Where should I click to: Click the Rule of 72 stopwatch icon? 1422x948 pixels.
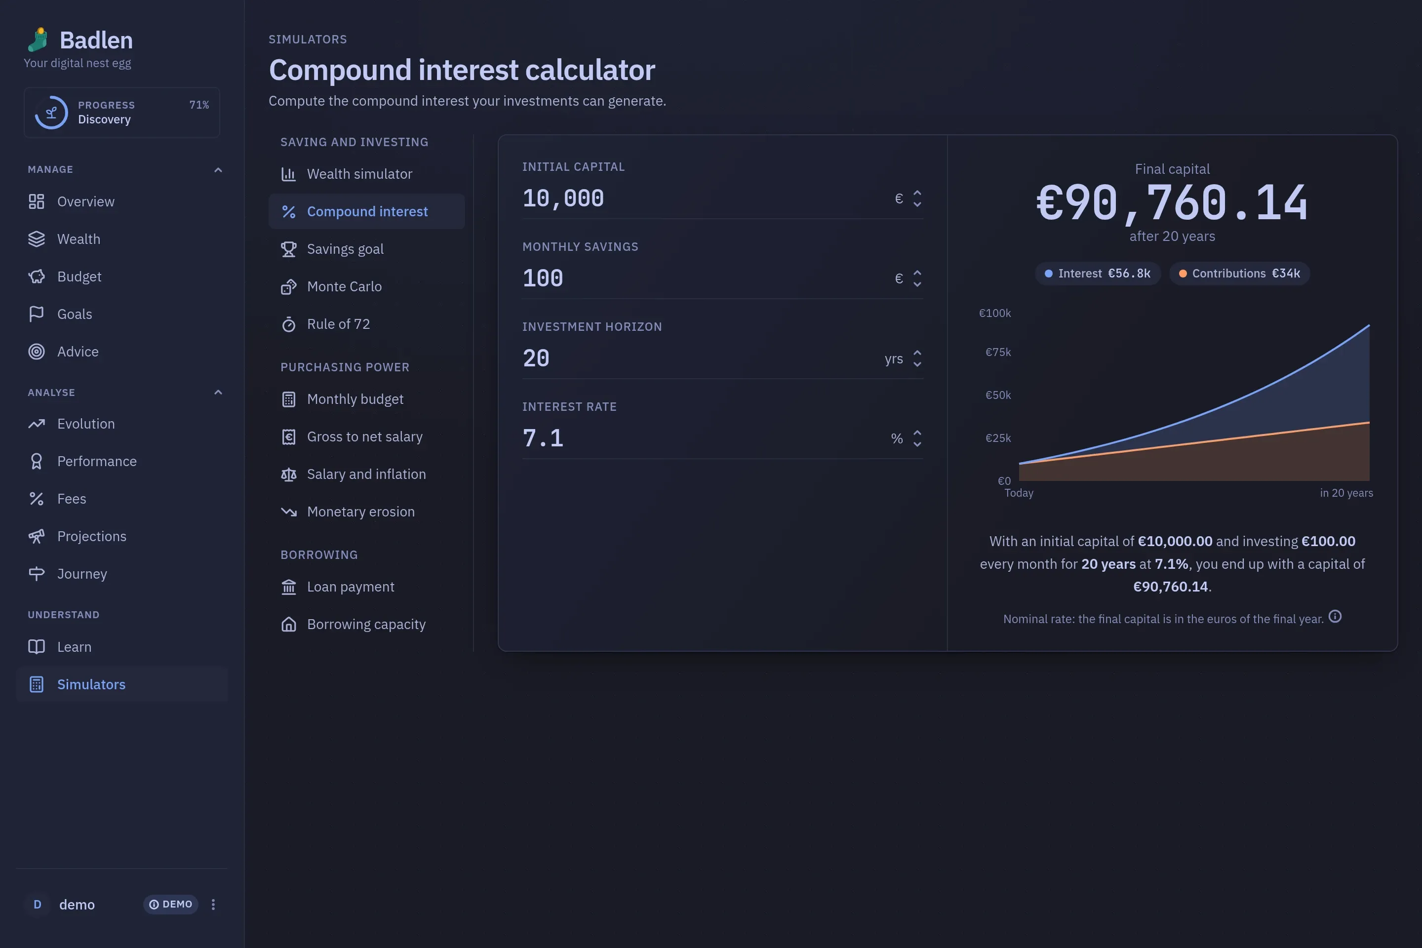tap(289, 324)
